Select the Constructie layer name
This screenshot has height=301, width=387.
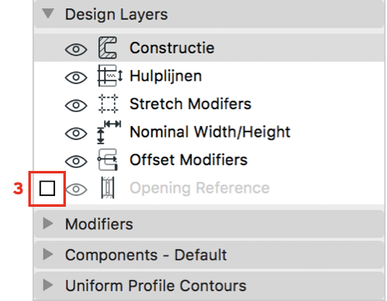(172, 48)
